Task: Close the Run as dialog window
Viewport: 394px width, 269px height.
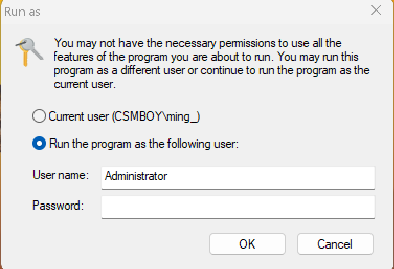Action: tap(376, 10)
